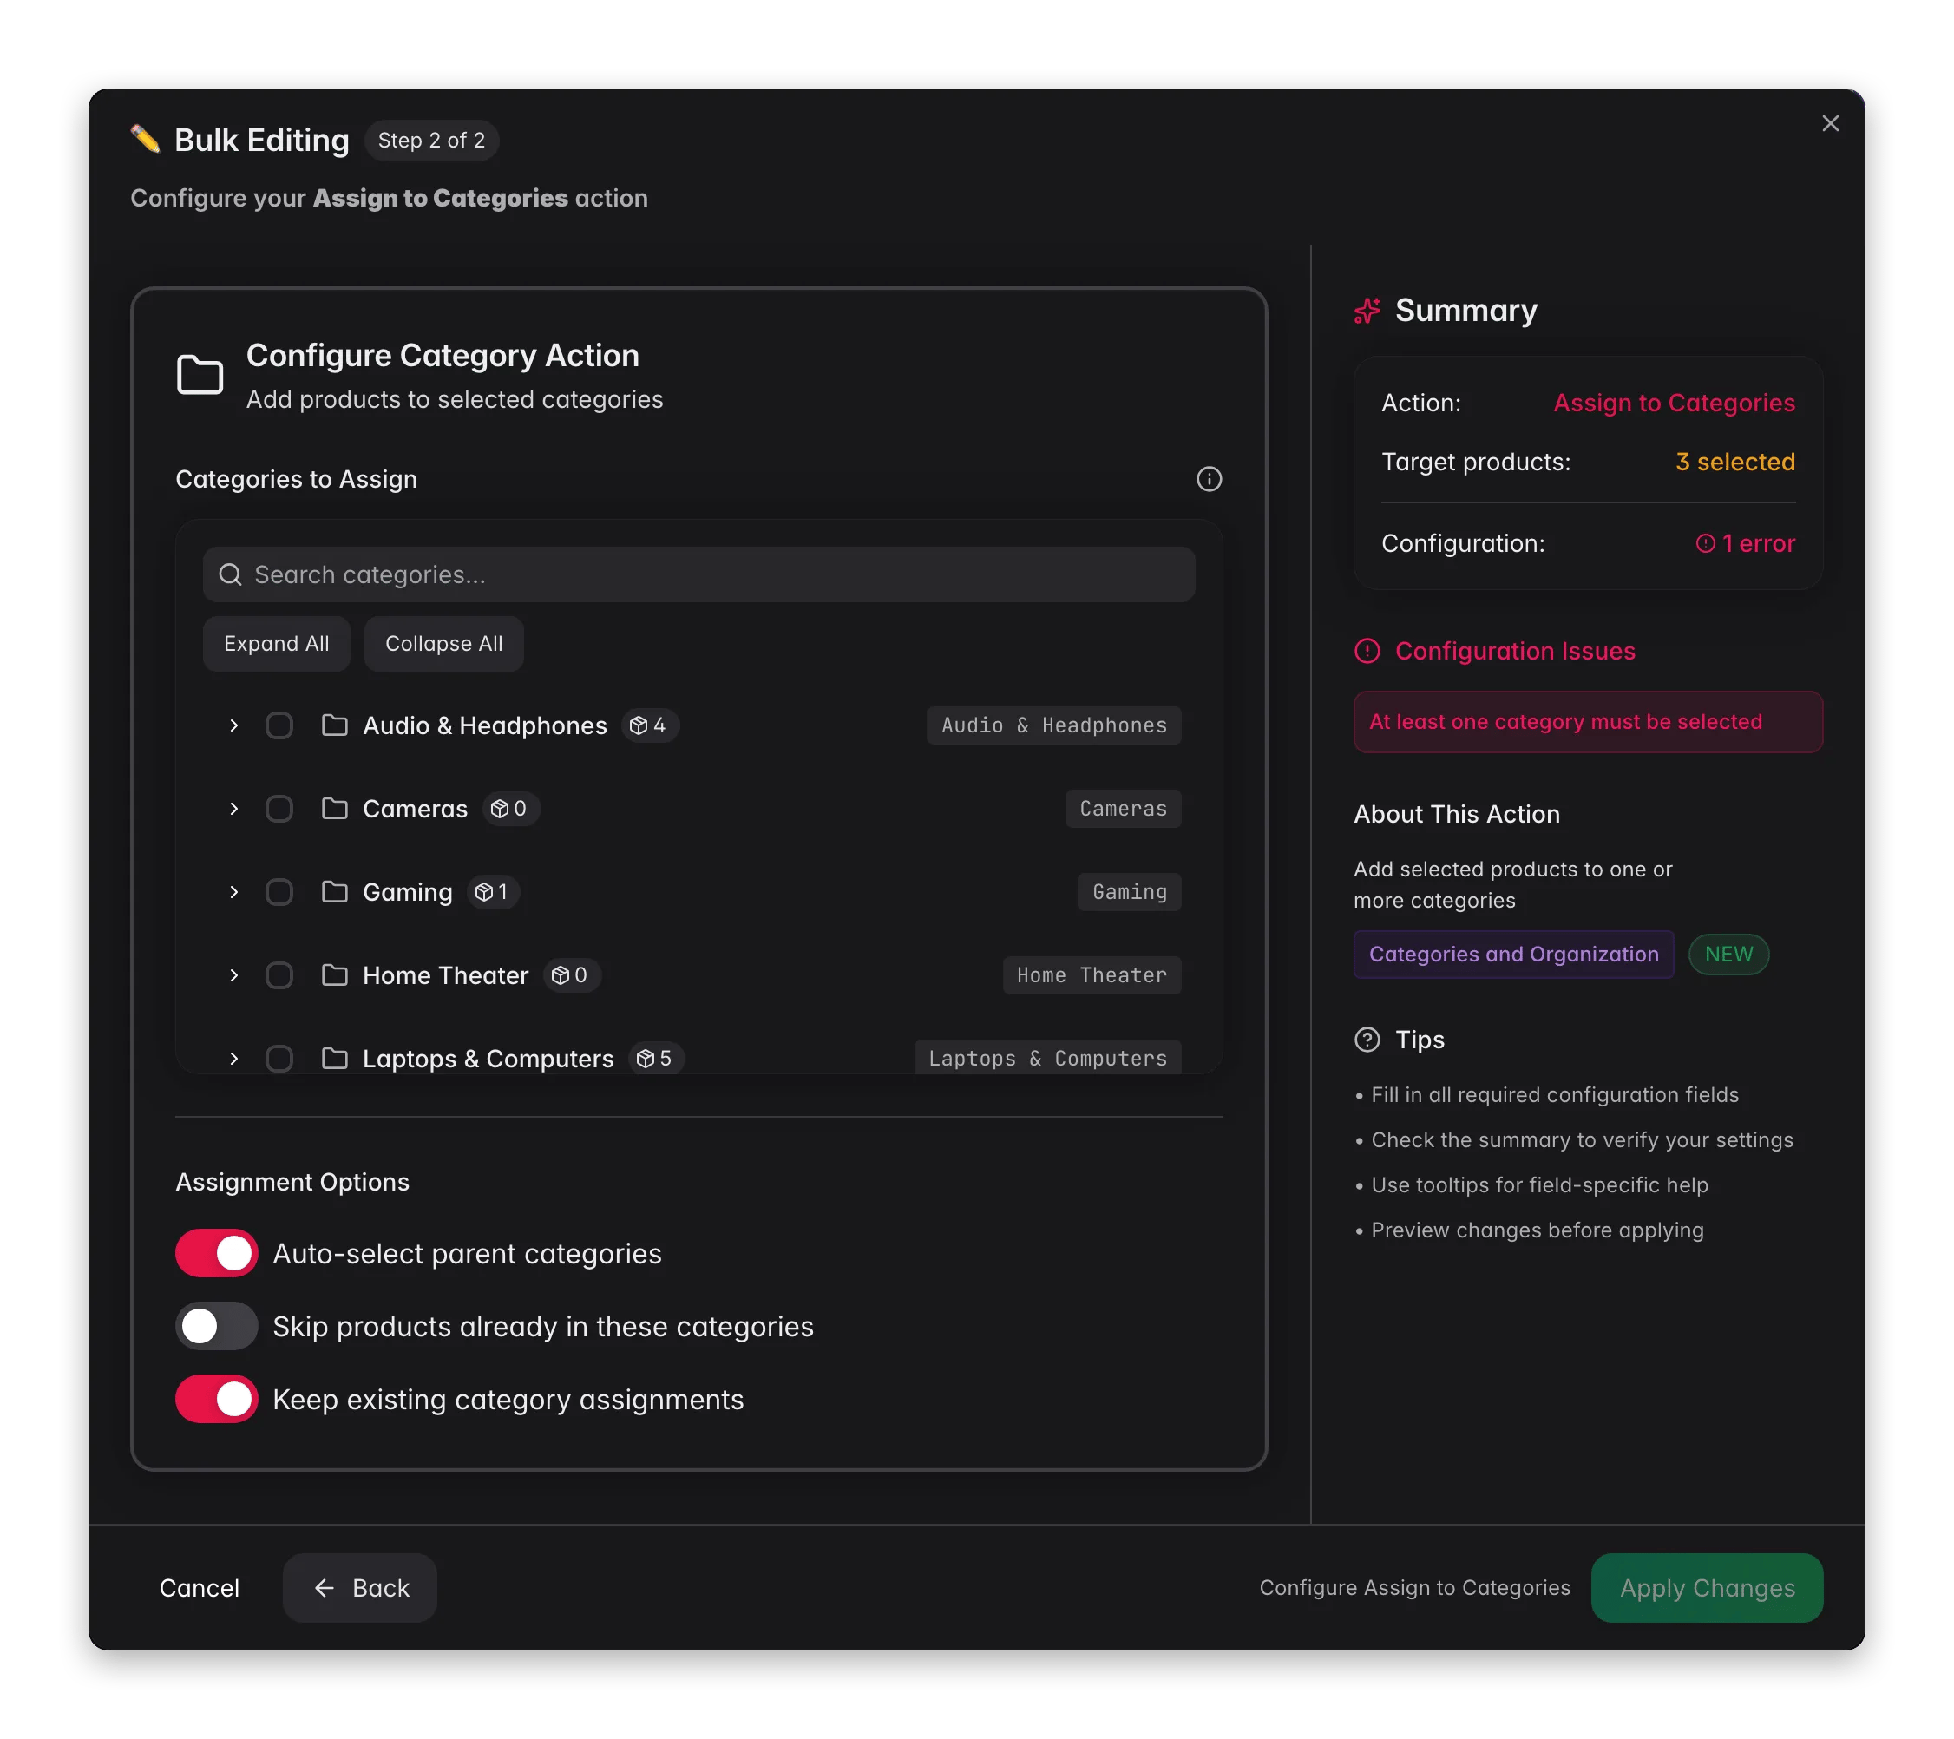The image size is (1954, 1739).
Task: Check the Home Theater category checkbox
Action: pyautogui.click(x=279, y=974)
